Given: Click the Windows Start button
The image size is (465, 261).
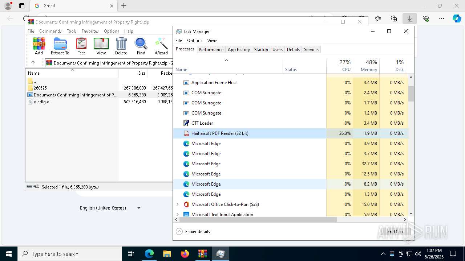Looking at the screenshot, I should point(9,254).
